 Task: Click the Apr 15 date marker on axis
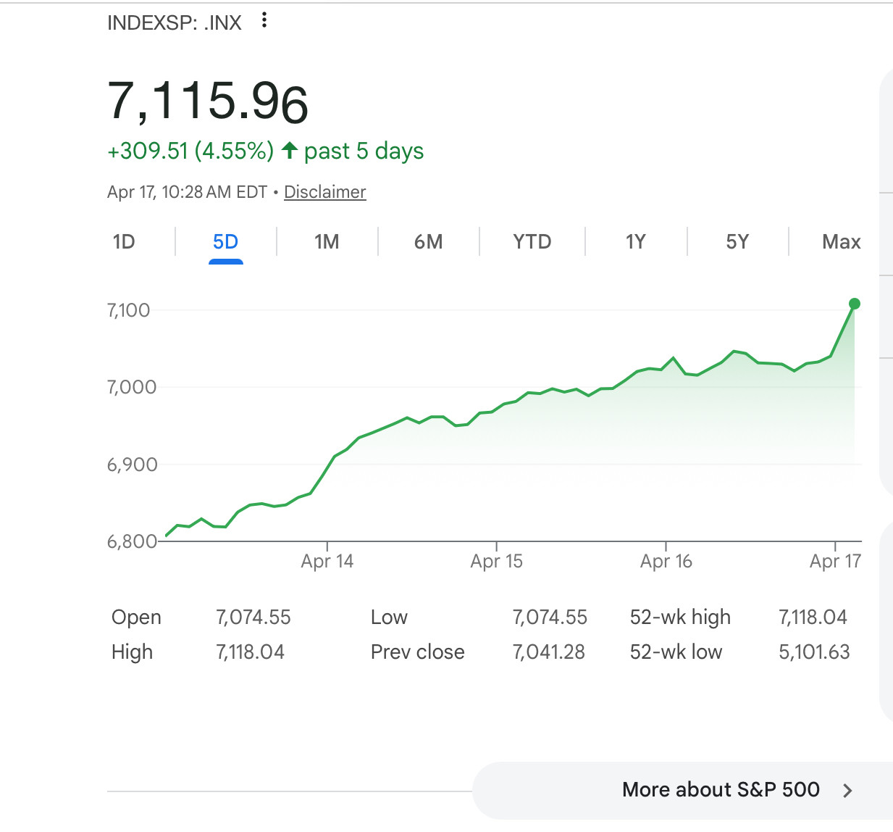point(497,561)
